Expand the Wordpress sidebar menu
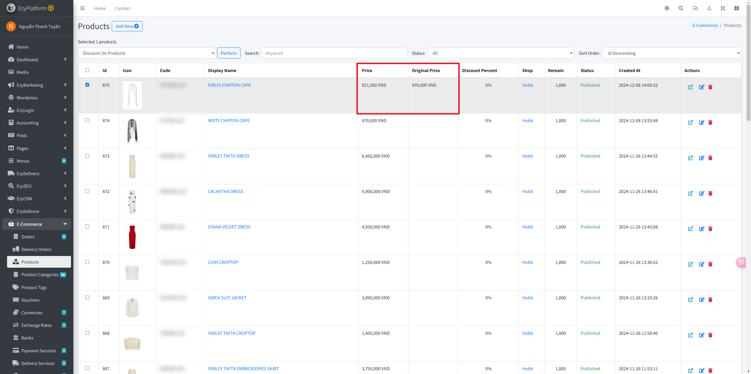Viewport: 751px width, 374px height. click(37, 98)
